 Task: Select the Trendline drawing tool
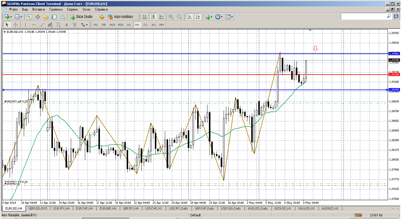pos(42,25)
